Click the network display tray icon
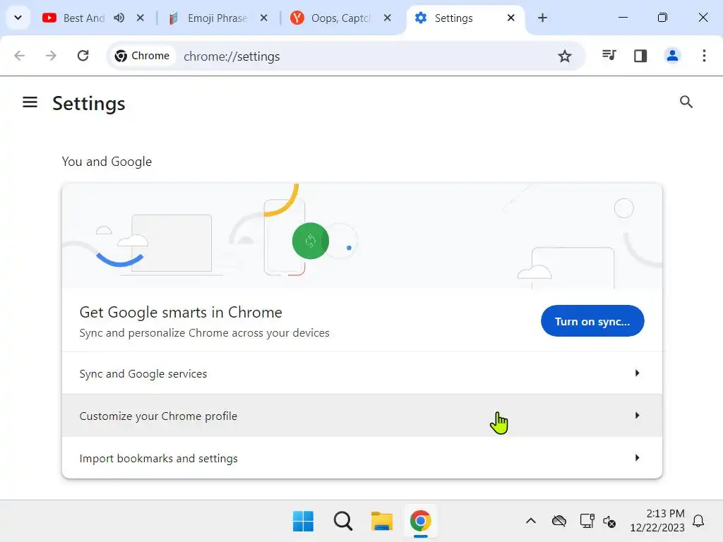This screenshot has height=542, width=723. 587,522
